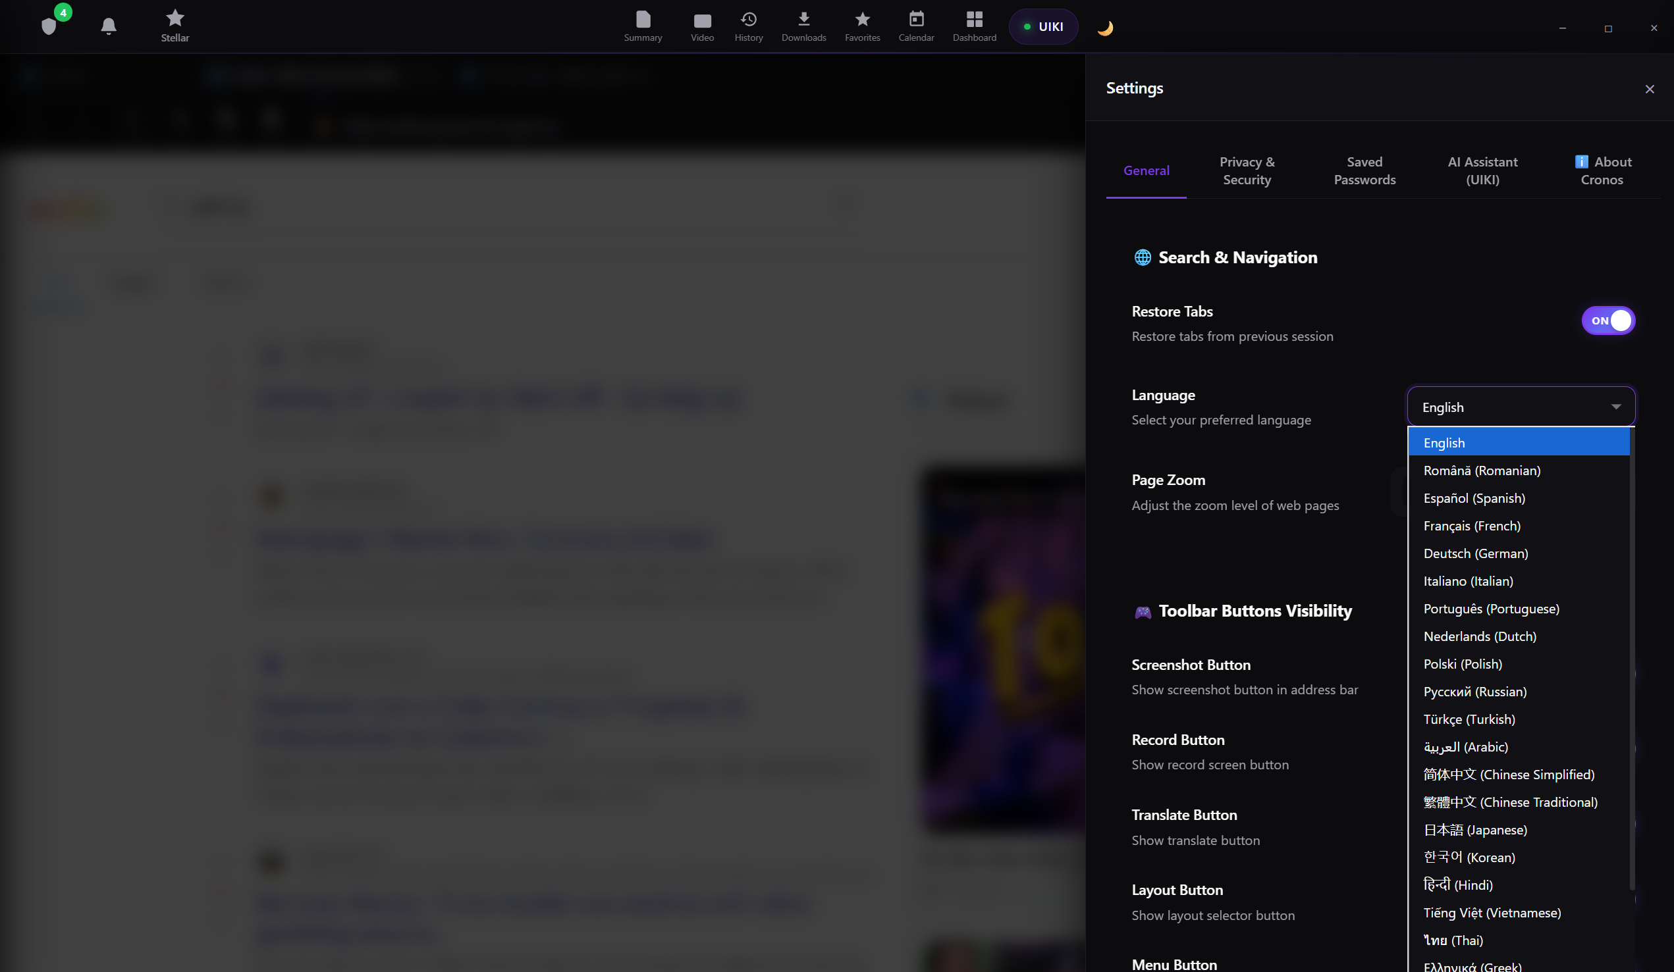Open the Downloads panel
1674x972 pixels.
[804, 25]
